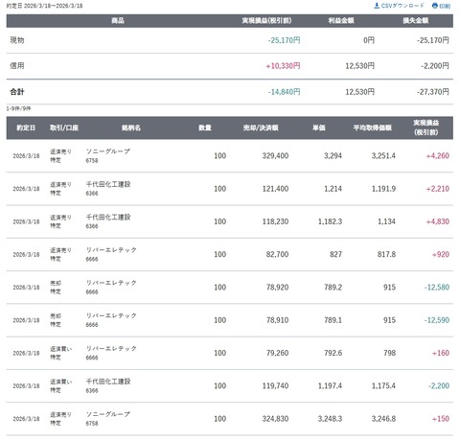Click the 329,400 settlement amount

tap(275, 156)
